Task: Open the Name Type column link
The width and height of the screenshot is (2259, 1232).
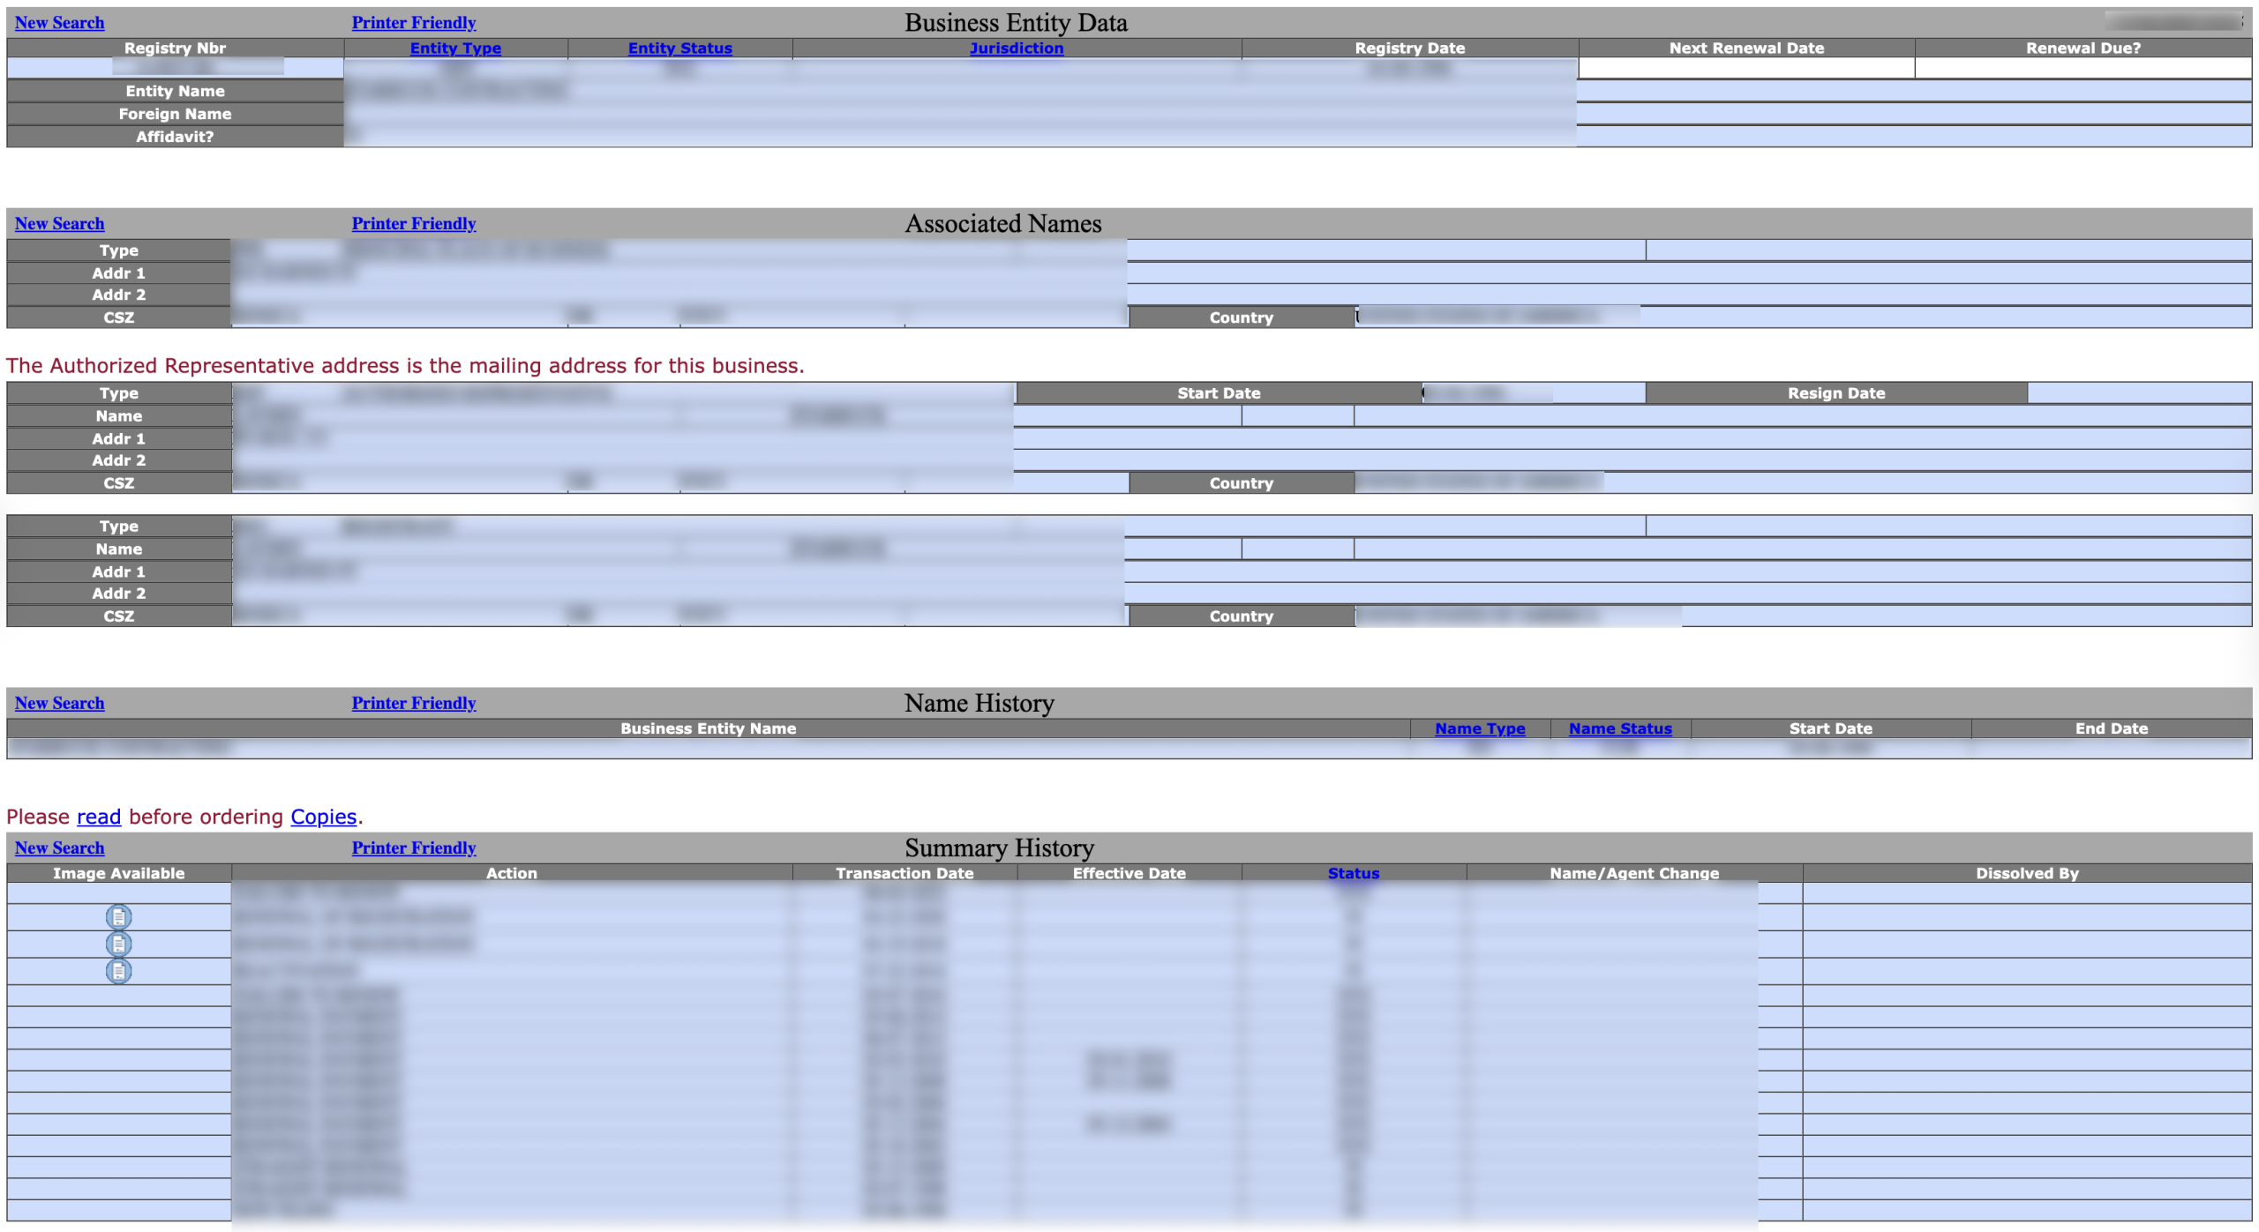Action: pyautogui.click(x=1479, y=729)
